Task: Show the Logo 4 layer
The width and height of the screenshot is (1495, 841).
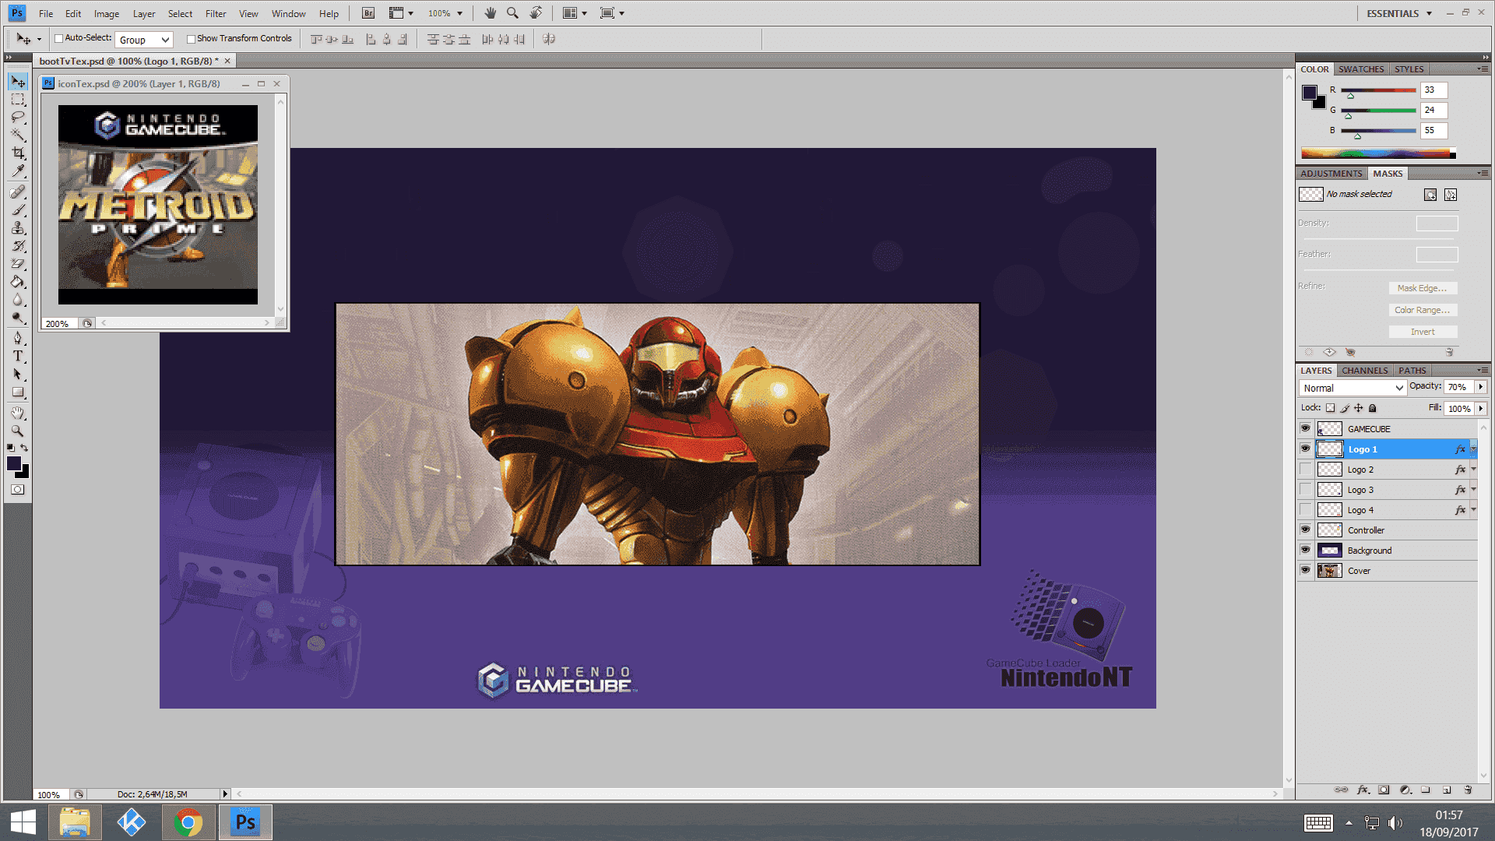Action: click(x=1306, y=509)
